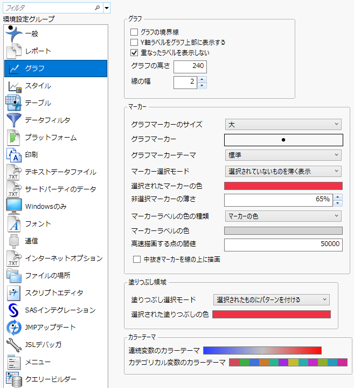354x388 pixels.
Task: Select ファイルの場所 group label
Action: click(x=47, y=276)
